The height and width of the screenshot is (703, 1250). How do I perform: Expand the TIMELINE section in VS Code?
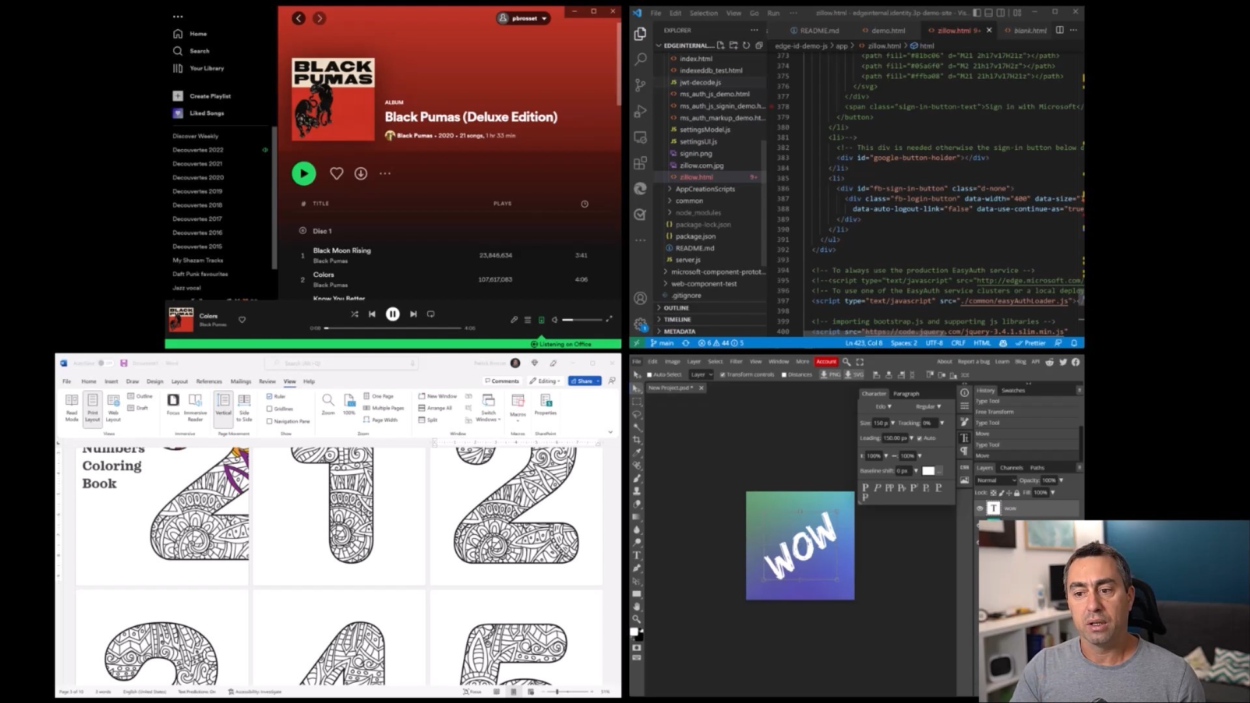(677, 319)
